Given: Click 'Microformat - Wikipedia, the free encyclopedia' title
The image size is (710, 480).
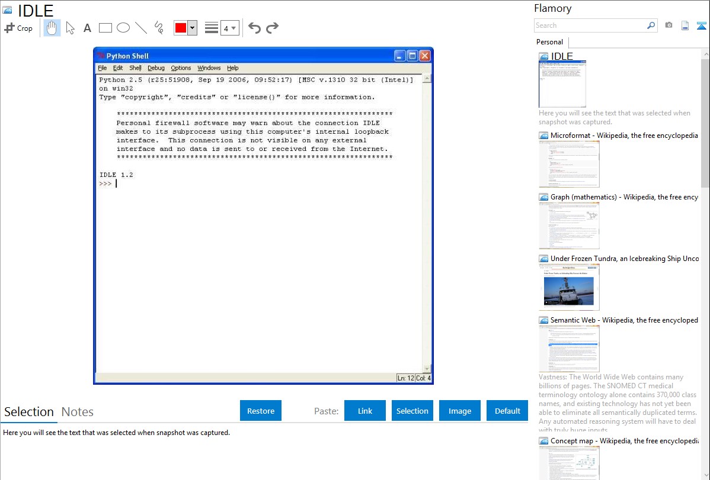Looking at the screenshot, I should tap(624, 136).
